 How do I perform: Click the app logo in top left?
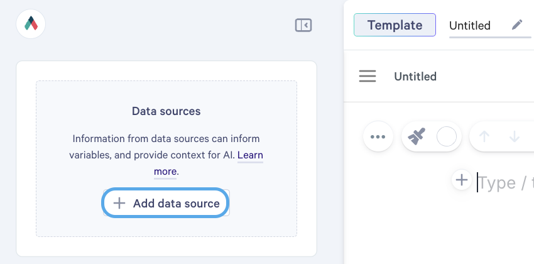point(31,24)
